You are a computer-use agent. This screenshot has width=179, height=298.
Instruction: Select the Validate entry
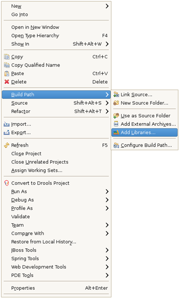pos(56,216)
